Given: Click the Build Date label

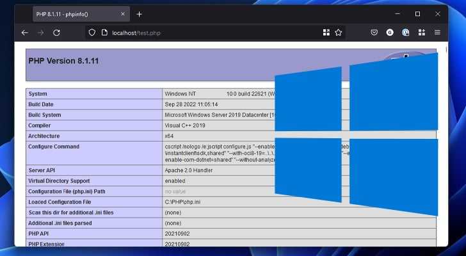Looking at the screenshot, I should (x=41, y=104).
